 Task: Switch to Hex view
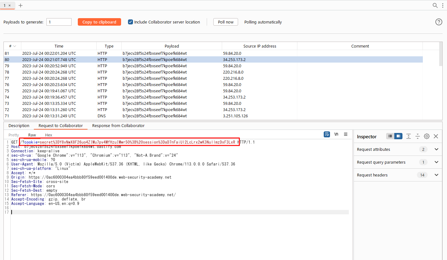(49, 135)
